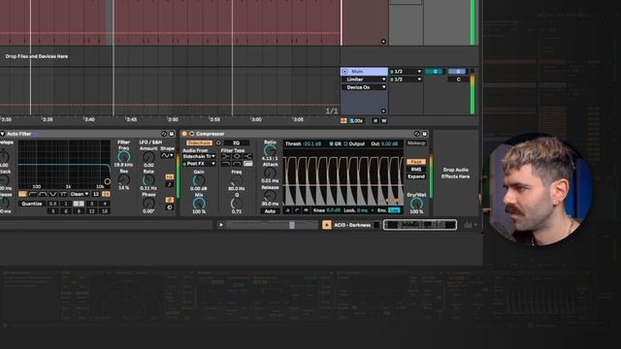Select Auto Filter bandpass filter type
This screenshot has width=621, height=349.
pyautogui.click(x=43, y=194)
